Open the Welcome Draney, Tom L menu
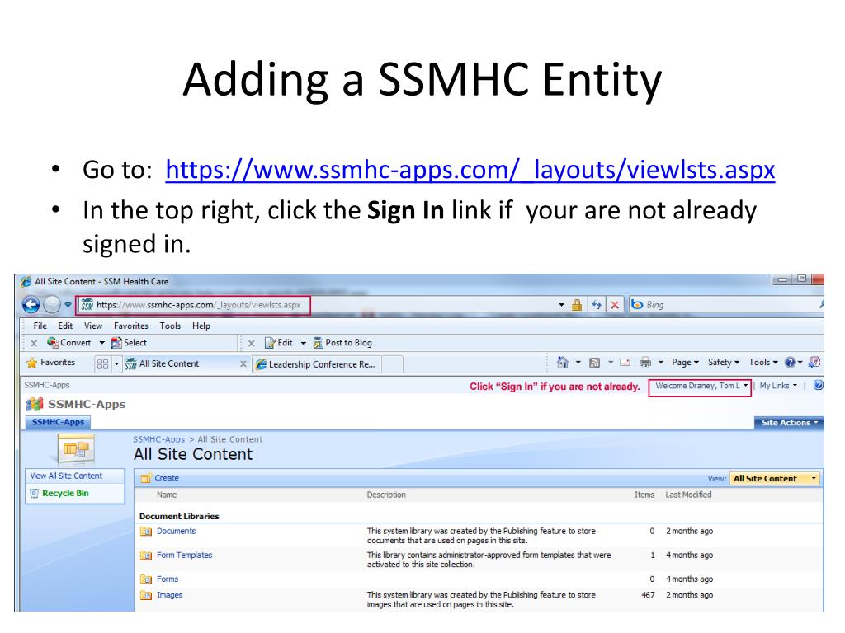 (700, 386)
